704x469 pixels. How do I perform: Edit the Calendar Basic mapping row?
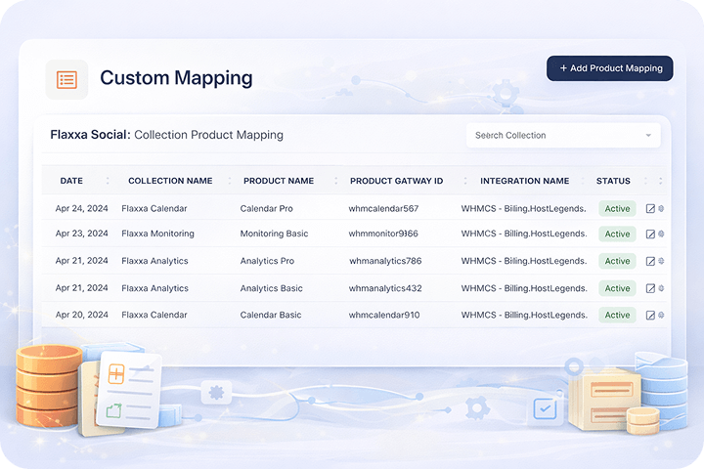coord(651,315)
